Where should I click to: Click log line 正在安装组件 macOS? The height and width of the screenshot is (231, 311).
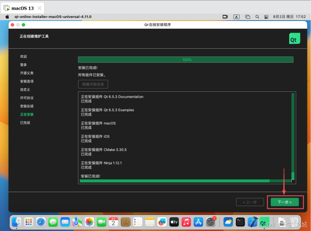tap(98, 123)
